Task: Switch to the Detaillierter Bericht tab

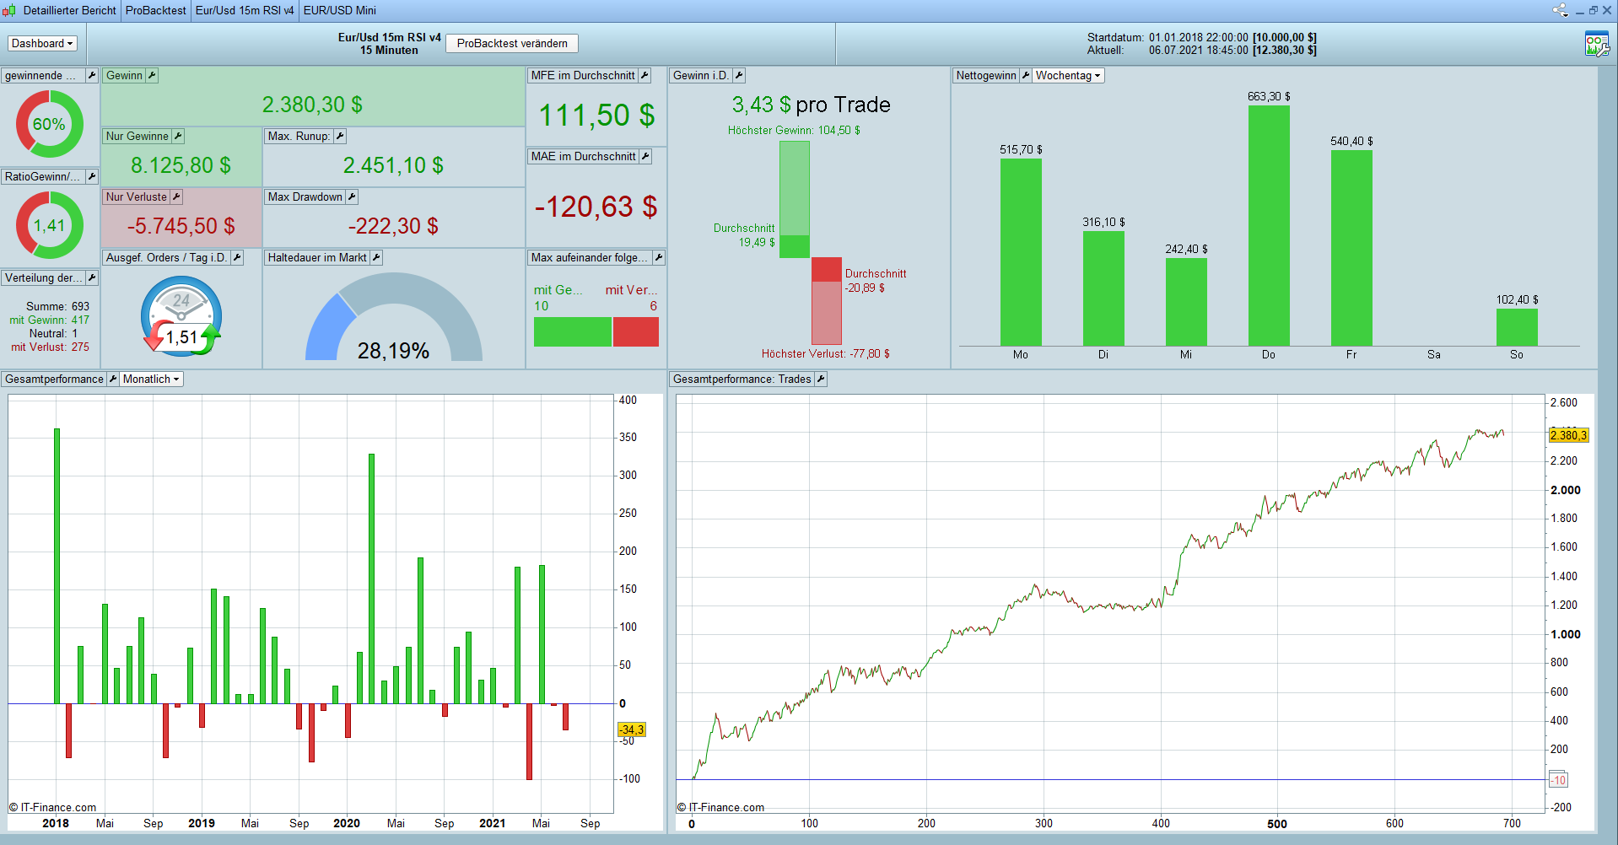Action: (x=70, y=10)
